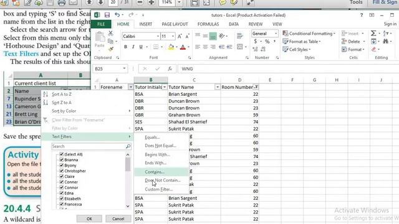
Task: Switch to the FORMULAS tab
Action: (208, 24)
